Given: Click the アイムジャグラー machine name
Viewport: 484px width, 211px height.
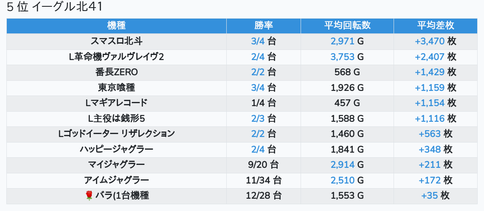Looking at the screenshot, I should [x=116, y=180].
